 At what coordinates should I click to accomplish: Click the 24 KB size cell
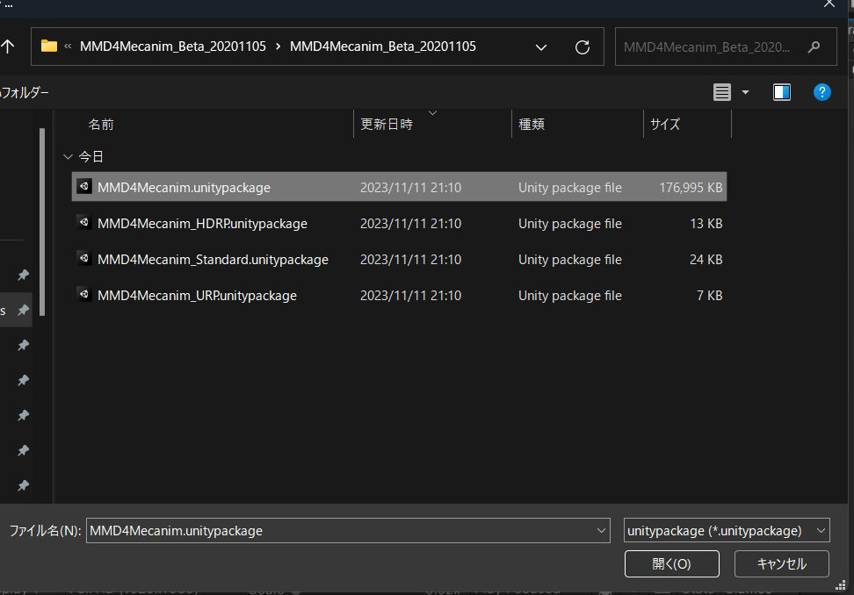706,260
